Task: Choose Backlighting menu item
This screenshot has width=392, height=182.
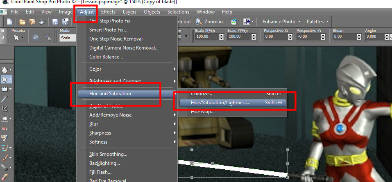Action: pos(127,163)
